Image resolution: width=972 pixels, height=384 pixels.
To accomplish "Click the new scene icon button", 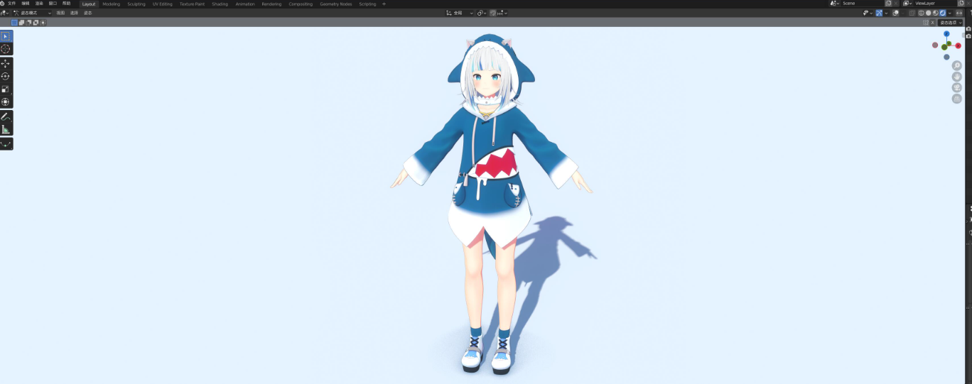I will point(888,4).
